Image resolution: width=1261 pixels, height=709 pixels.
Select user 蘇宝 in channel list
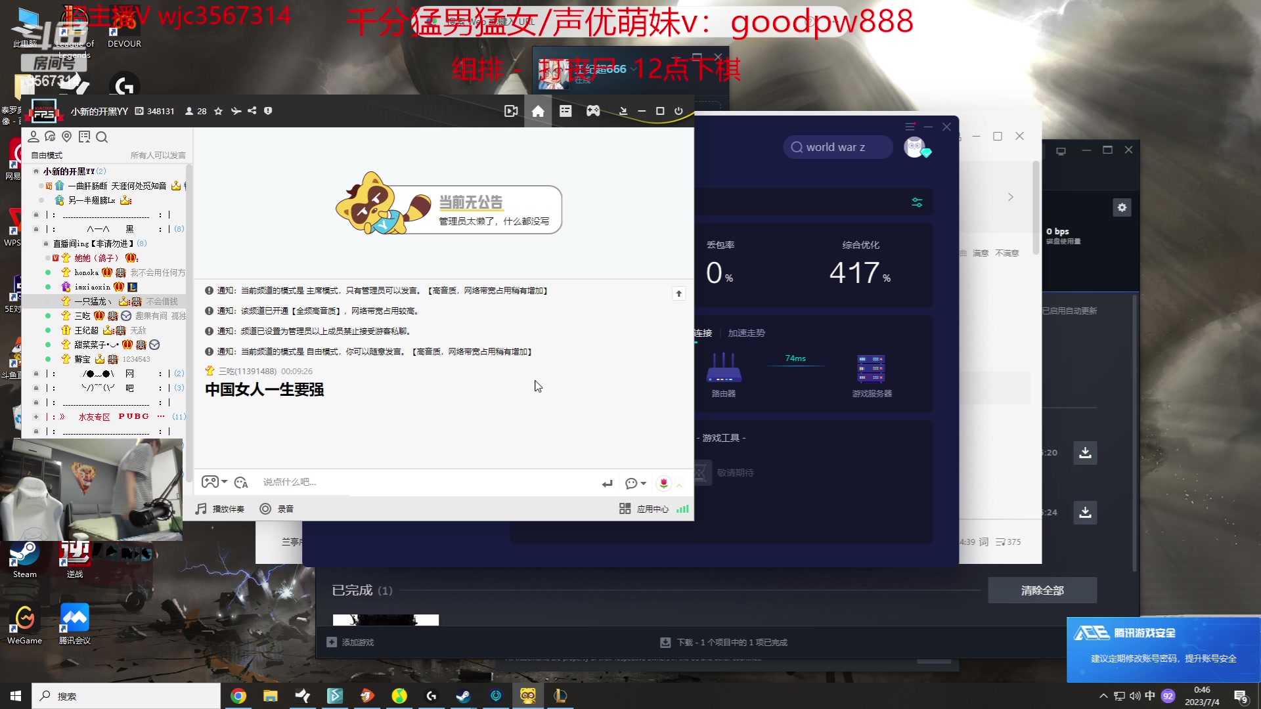click(x=82, y=359)
